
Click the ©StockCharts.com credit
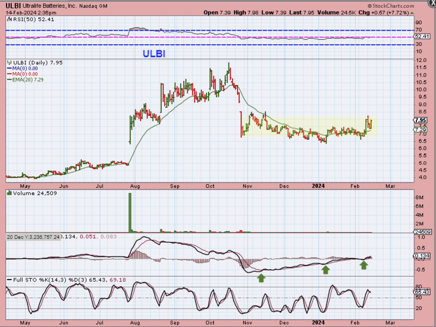pos(391,6)
